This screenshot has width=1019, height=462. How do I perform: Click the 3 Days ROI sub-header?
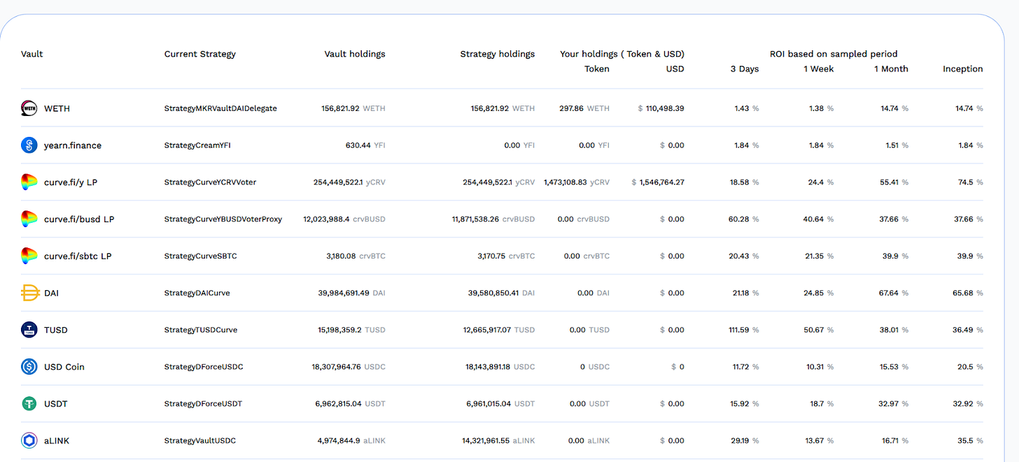click(744, 68)
